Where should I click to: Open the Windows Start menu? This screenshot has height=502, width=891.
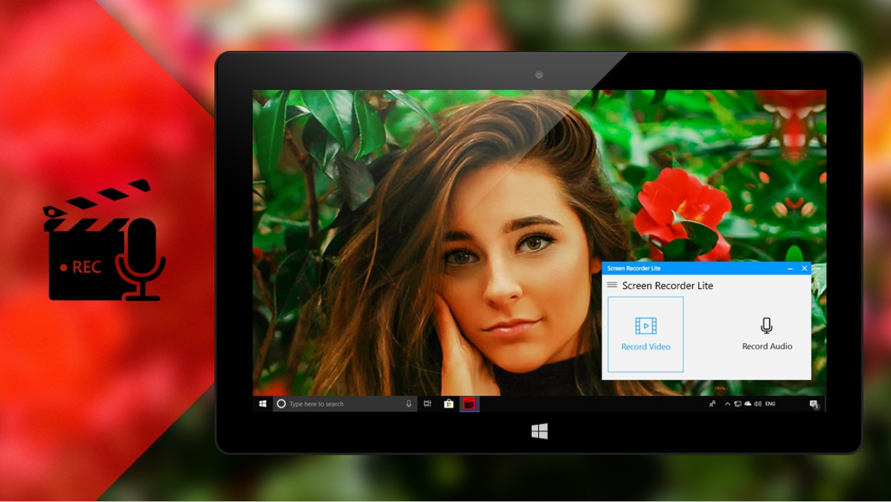263,404
